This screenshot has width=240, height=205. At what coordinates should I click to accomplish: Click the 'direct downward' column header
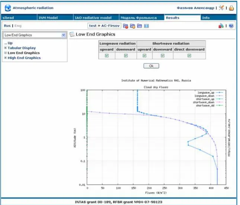(189, 49)
